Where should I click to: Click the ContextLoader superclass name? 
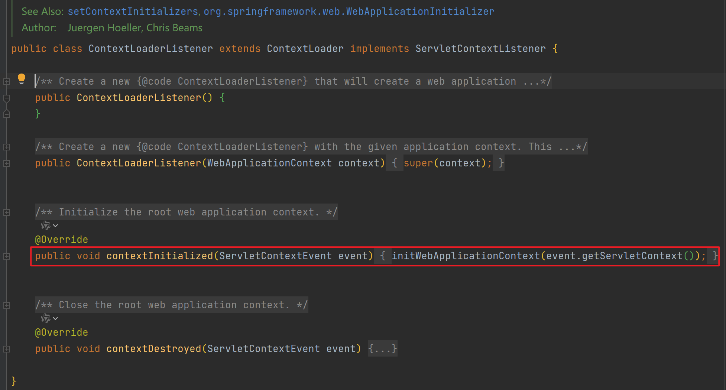coord(305,49)
